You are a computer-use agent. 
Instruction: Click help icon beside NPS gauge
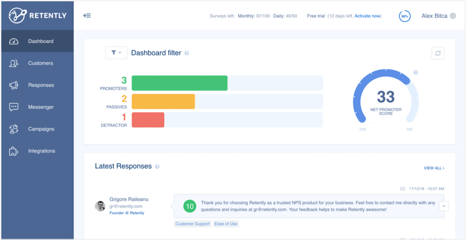[416, 72]
